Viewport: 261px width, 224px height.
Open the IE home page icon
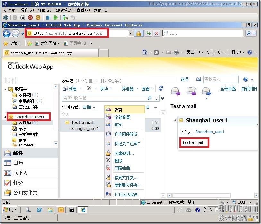(145, 52)
